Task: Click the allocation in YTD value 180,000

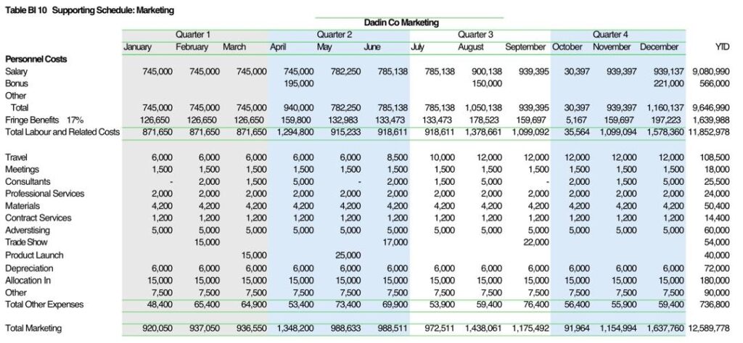Action: point(715,281)
